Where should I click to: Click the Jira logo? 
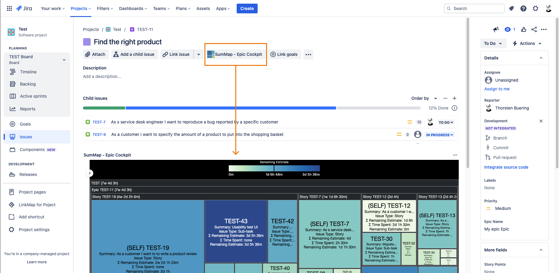pos(24,8)
